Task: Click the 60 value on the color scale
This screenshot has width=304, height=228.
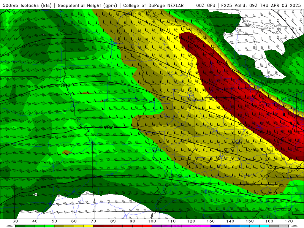Action: [x=74, y=221]
